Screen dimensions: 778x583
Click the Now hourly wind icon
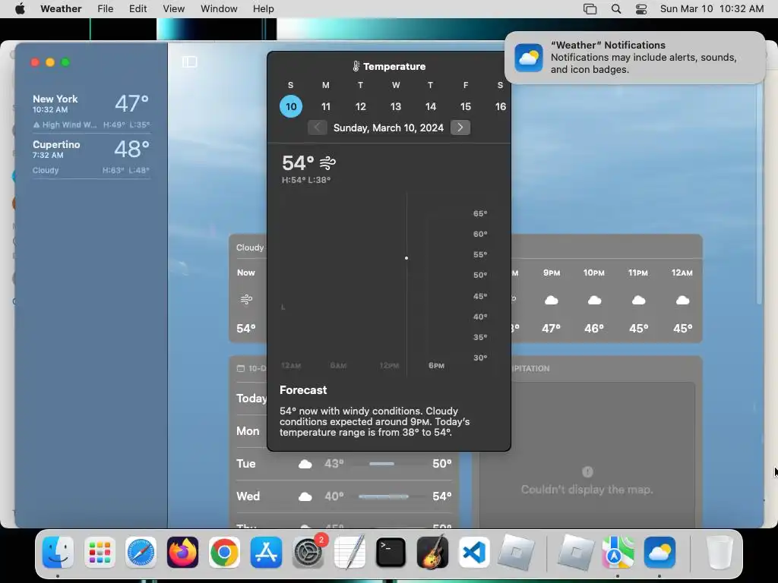pos(246,299)
